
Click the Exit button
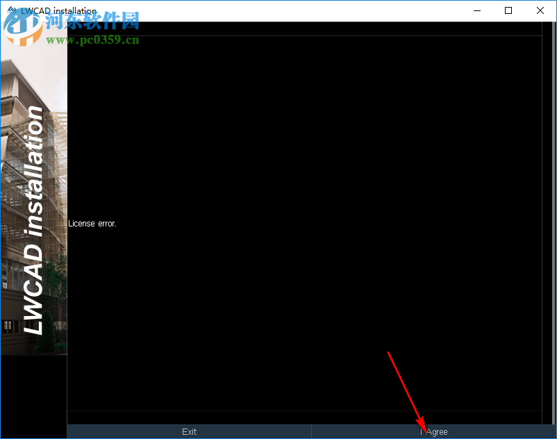189,431
